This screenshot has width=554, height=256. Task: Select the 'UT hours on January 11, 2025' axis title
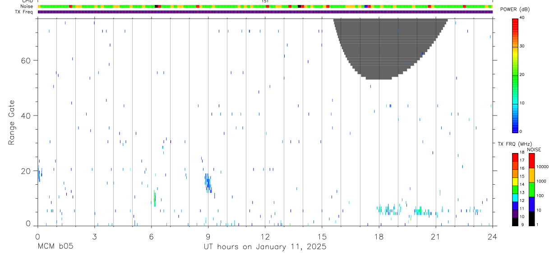coord(265,247)
